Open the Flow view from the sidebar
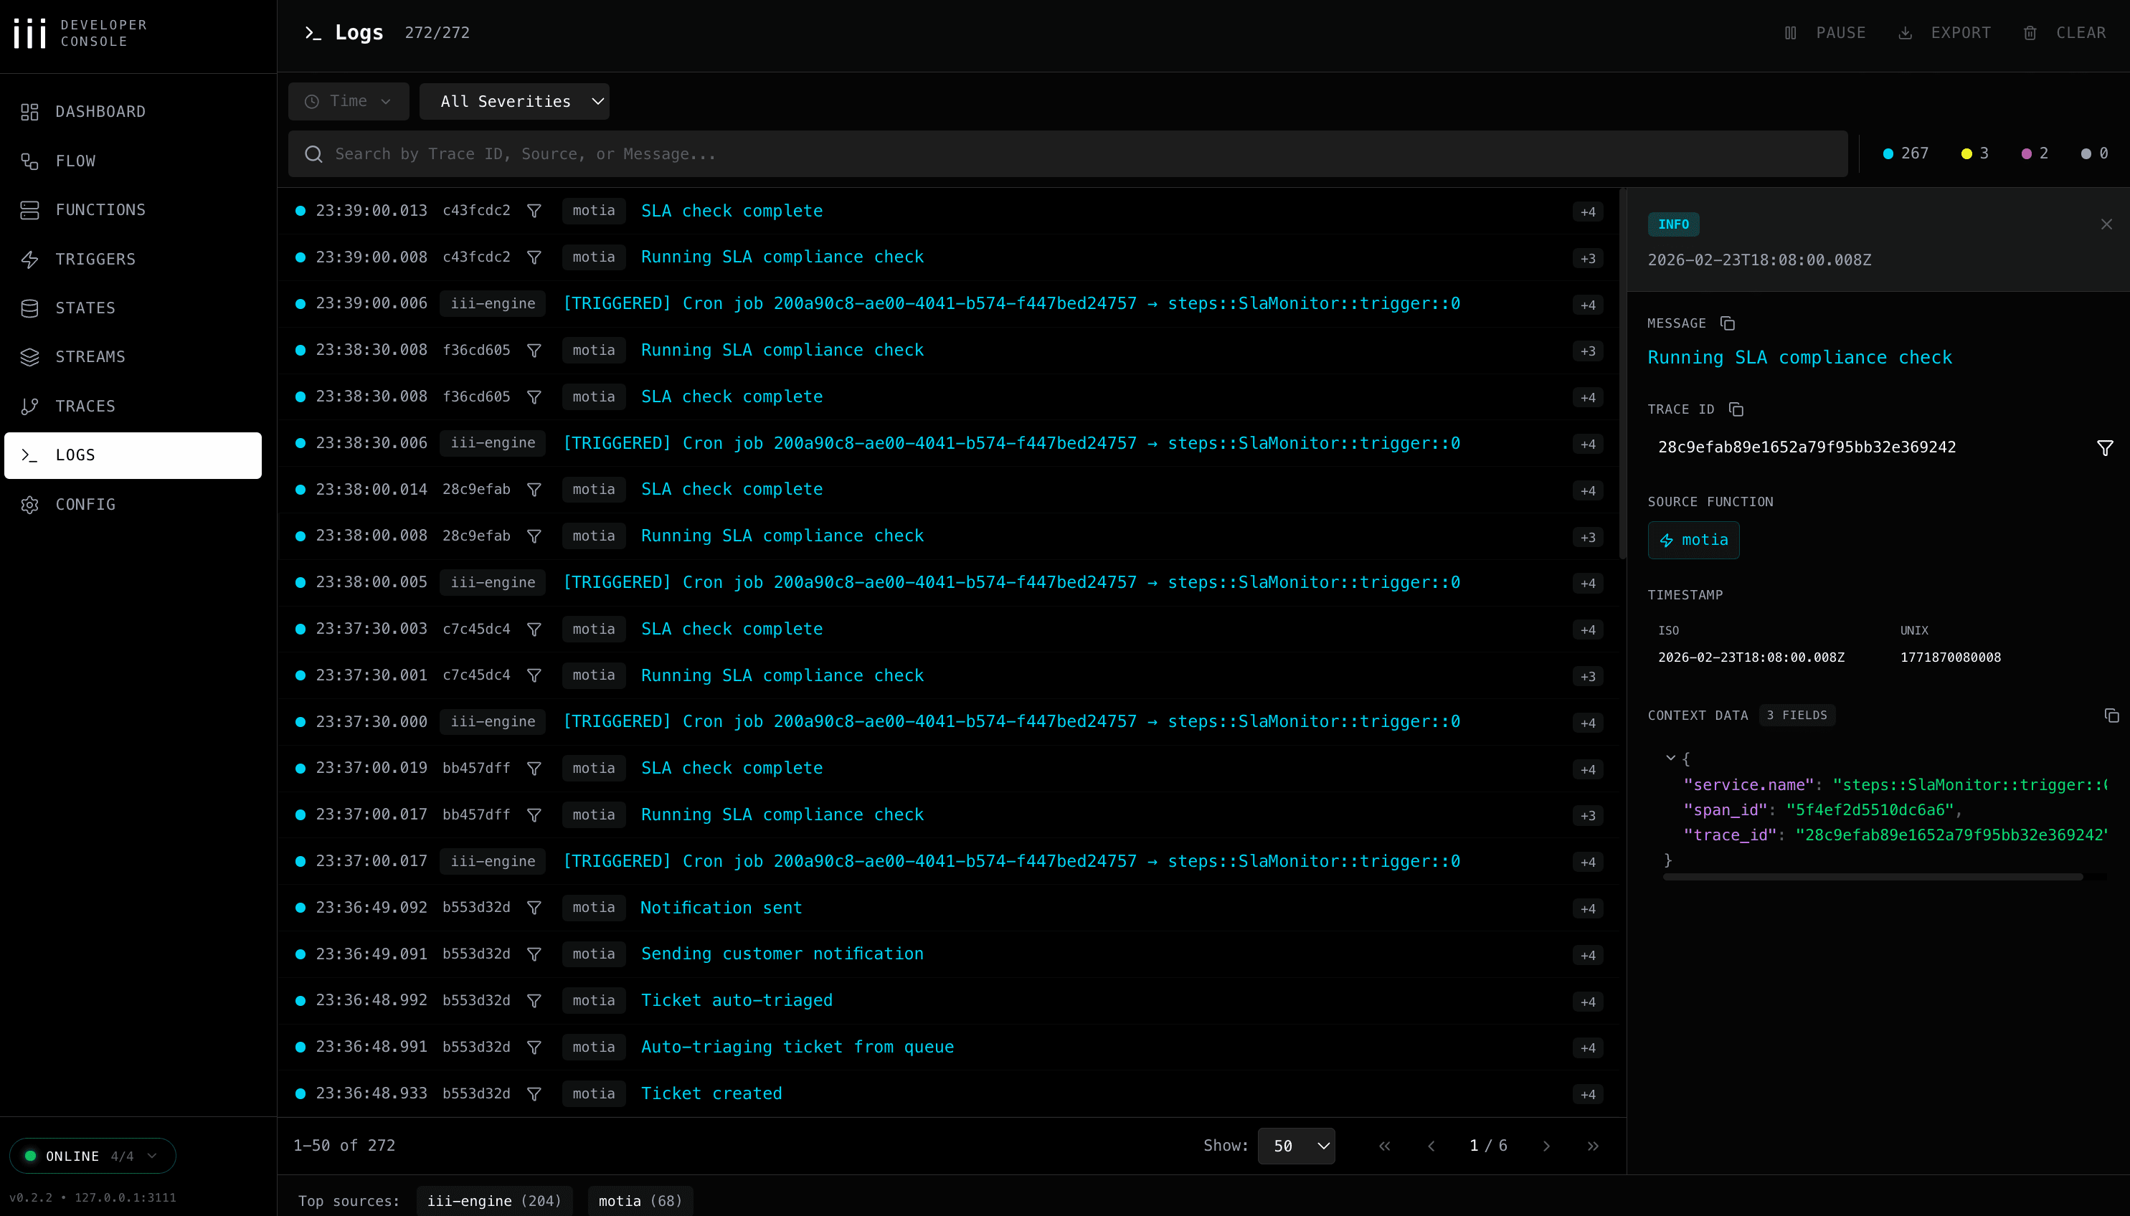2130x1216 pixels. tap(75, 161)
